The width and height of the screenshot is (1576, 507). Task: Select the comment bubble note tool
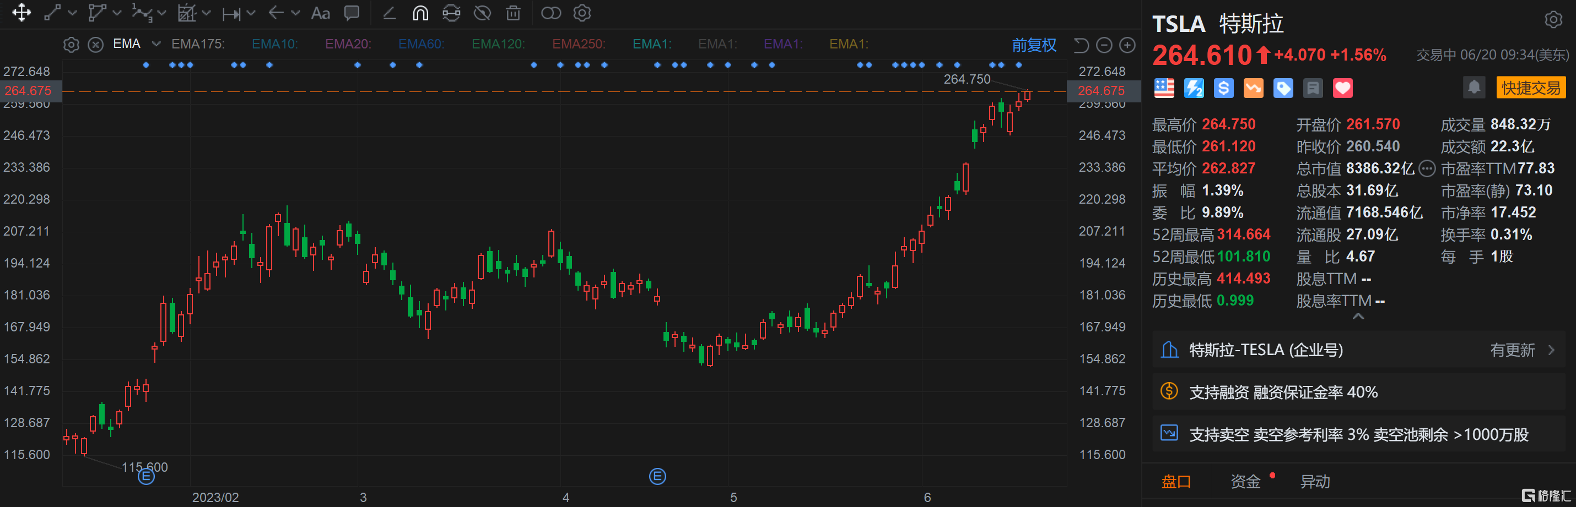pos(352,13)
